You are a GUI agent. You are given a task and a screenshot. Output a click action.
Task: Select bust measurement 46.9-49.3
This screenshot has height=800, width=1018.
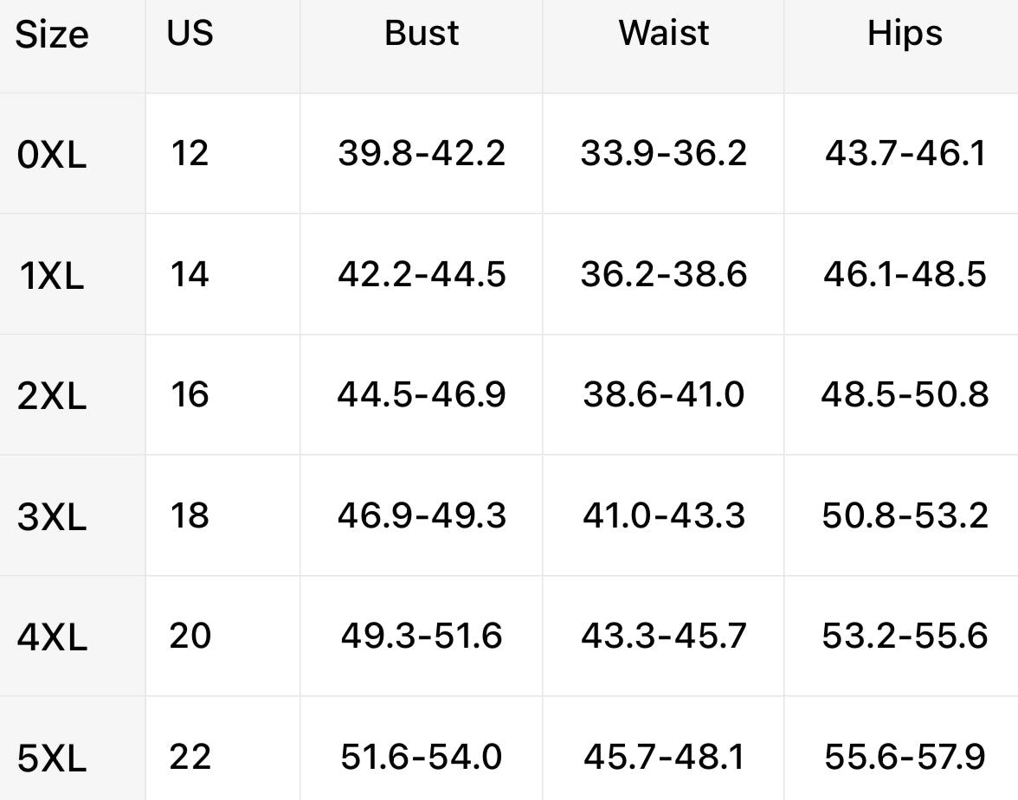coord(422,515)
